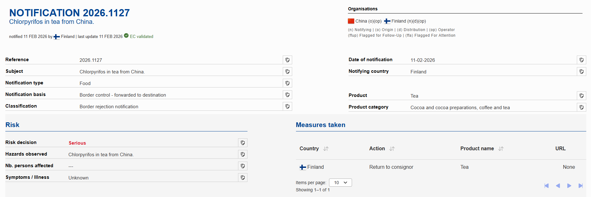
Task: Go to previous page of measures
Action: point(558,186)
